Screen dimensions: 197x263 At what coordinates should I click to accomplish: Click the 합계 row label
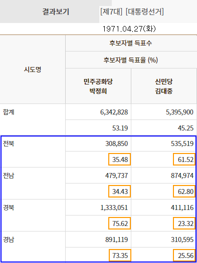(9, 112)
